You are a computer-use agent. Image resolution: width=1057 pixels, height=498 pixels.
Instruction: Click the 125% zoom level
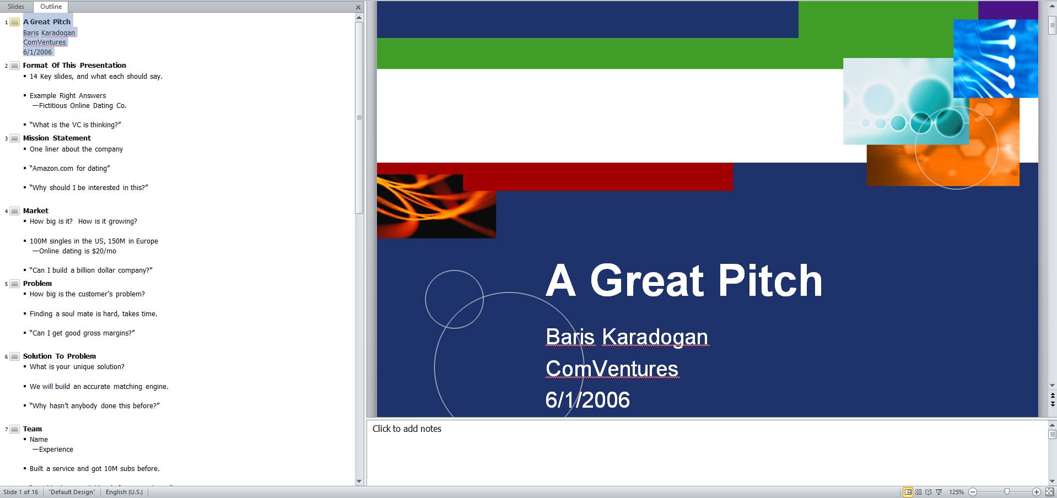956,492
